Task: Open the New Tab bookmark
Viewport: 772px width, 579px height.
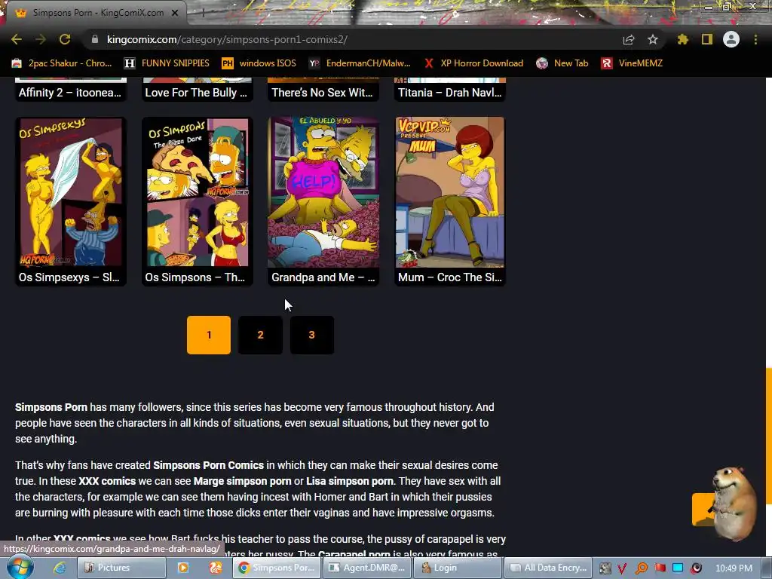Action: coord(562,63)
